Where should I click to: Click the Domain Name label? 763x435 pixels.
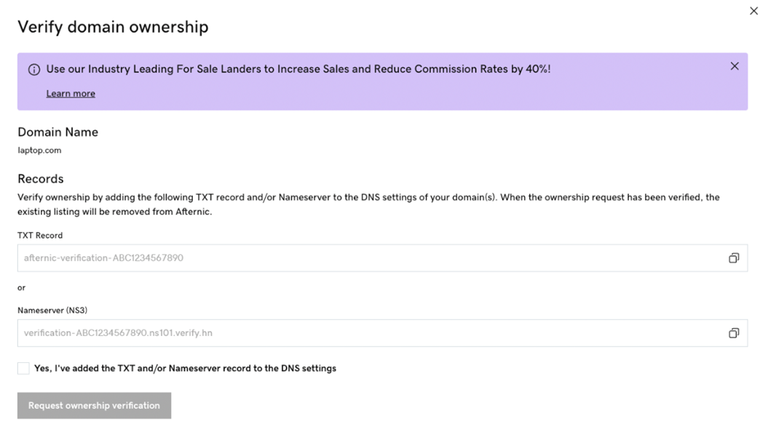[58, 132]
